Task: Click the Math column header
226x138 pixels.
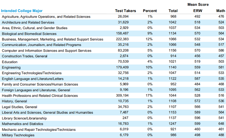Action: [x=221, y=11]
